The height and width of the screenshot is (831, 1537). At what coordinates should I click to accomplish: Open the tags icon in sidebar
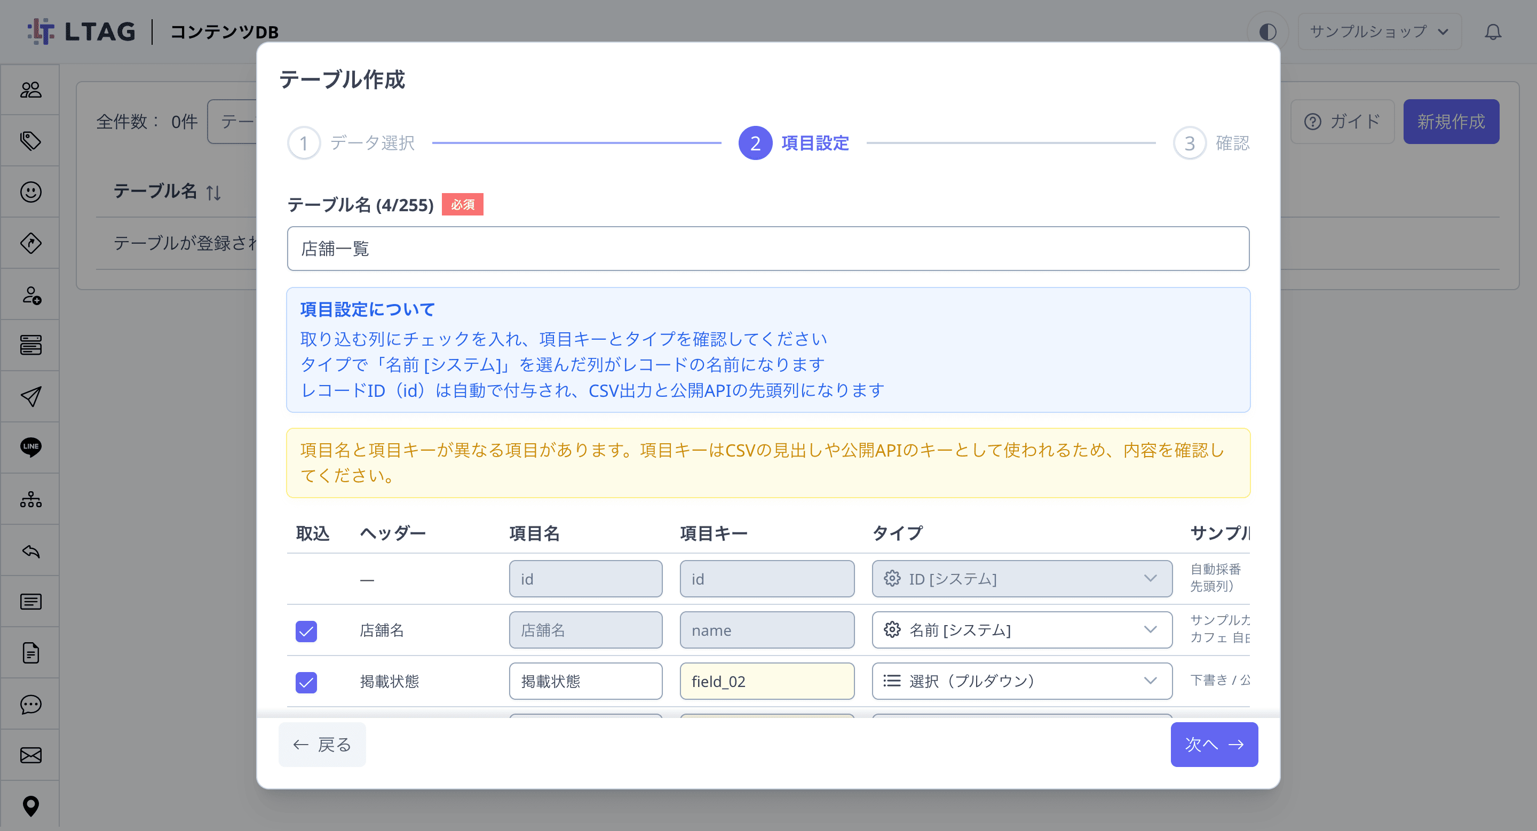30,141
